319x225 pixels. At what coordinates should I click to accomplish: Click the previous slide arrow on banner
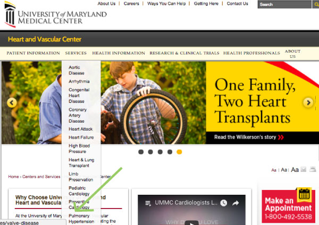pos(12,103)
